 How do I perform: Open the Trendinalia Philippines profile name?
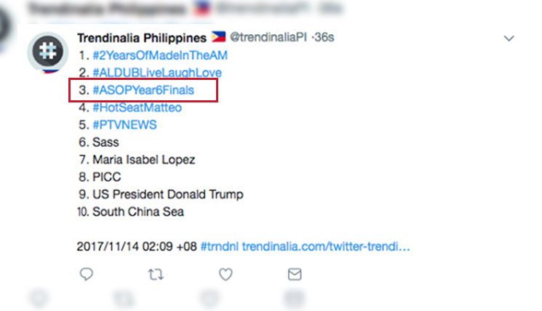coord(142,38)
